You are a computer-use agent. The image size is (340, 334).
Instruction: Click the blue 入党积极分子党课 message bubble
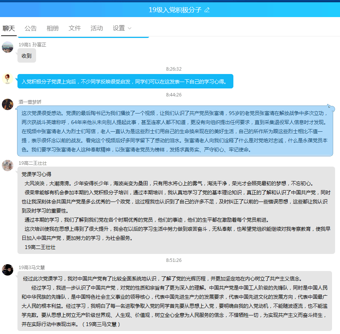tap(125, 82)
